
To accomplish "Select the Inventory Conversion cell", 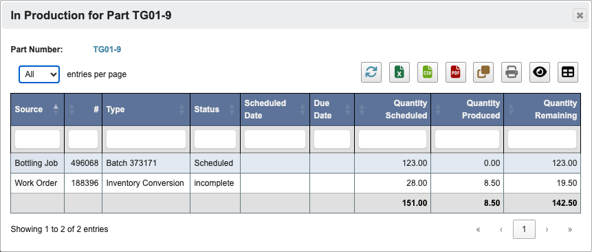I will (x=146, y=183).
